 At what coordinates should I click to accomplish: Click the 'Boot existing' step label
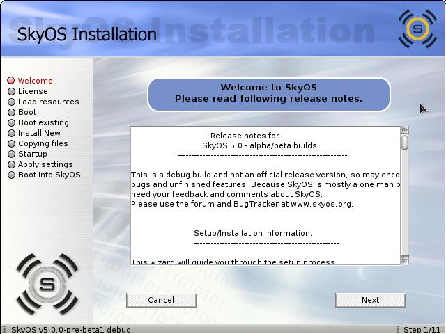coord(43,122)
